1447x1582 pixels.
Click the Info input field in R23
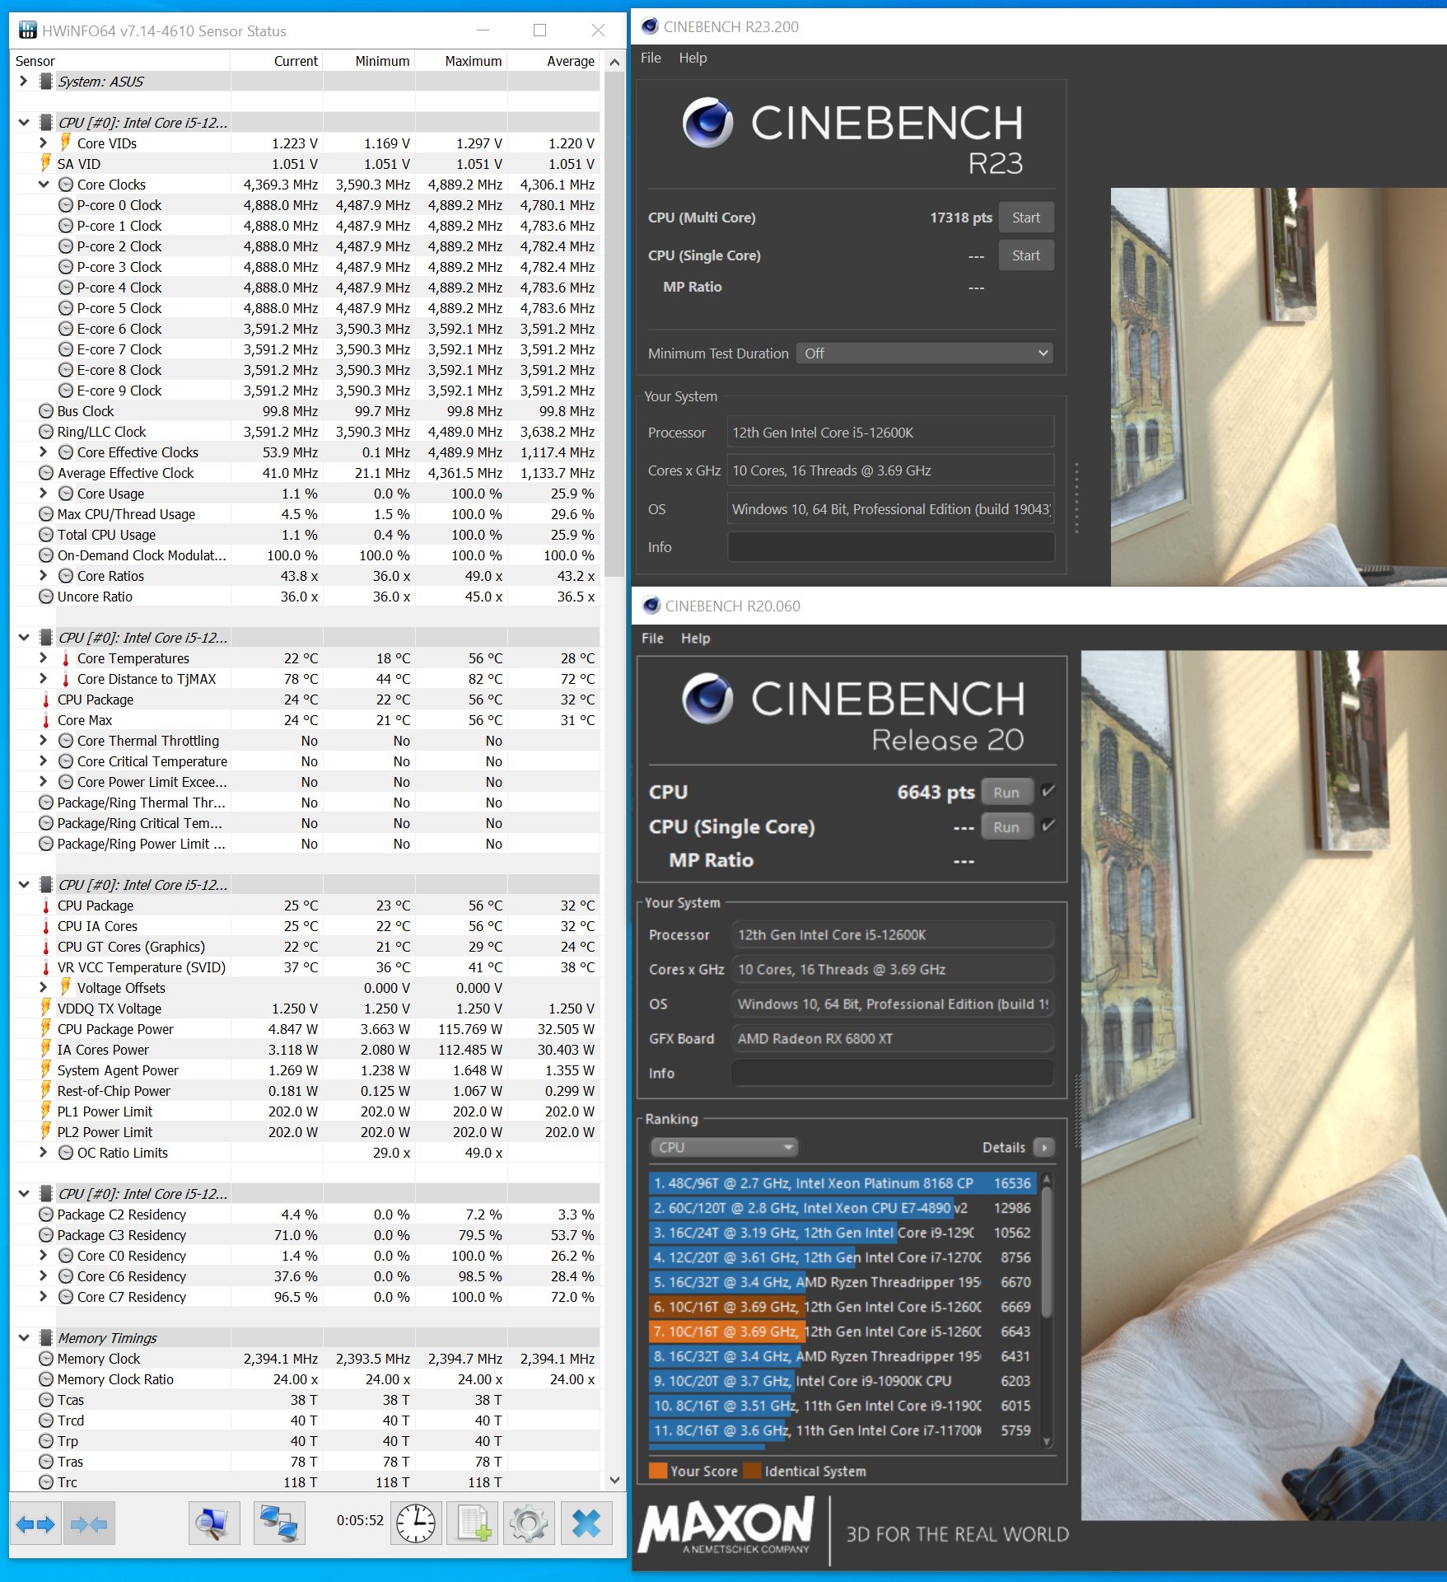pos(890,547)
